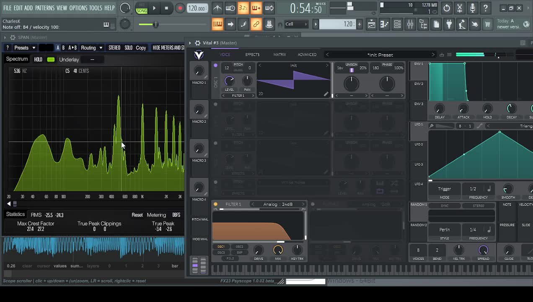Click the metronome icon
The image size is (533, 302).
pos(217,8)
